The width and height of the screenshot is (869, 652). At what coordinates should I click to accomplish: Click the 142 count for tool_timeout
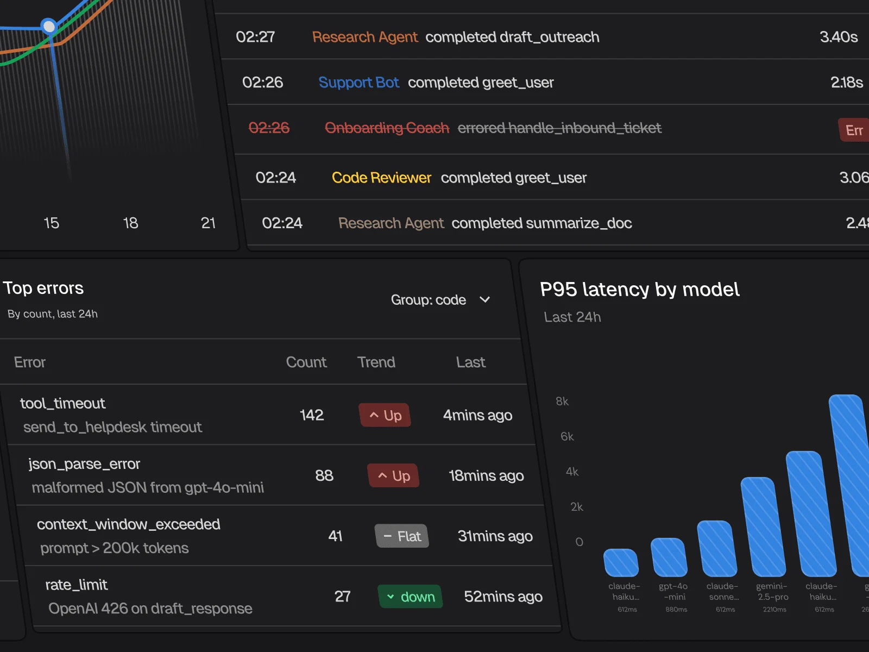312,415
